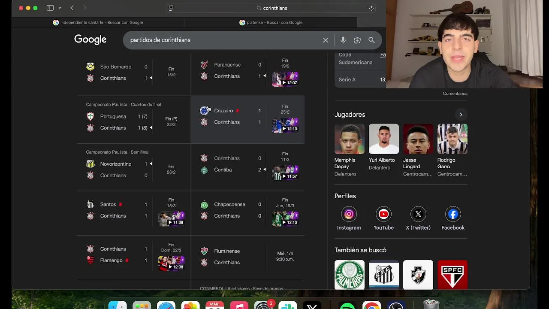Open Corinthians Instagram profile
The height and width of the screenshot is (309, 549).
click(x=349, y=219)
